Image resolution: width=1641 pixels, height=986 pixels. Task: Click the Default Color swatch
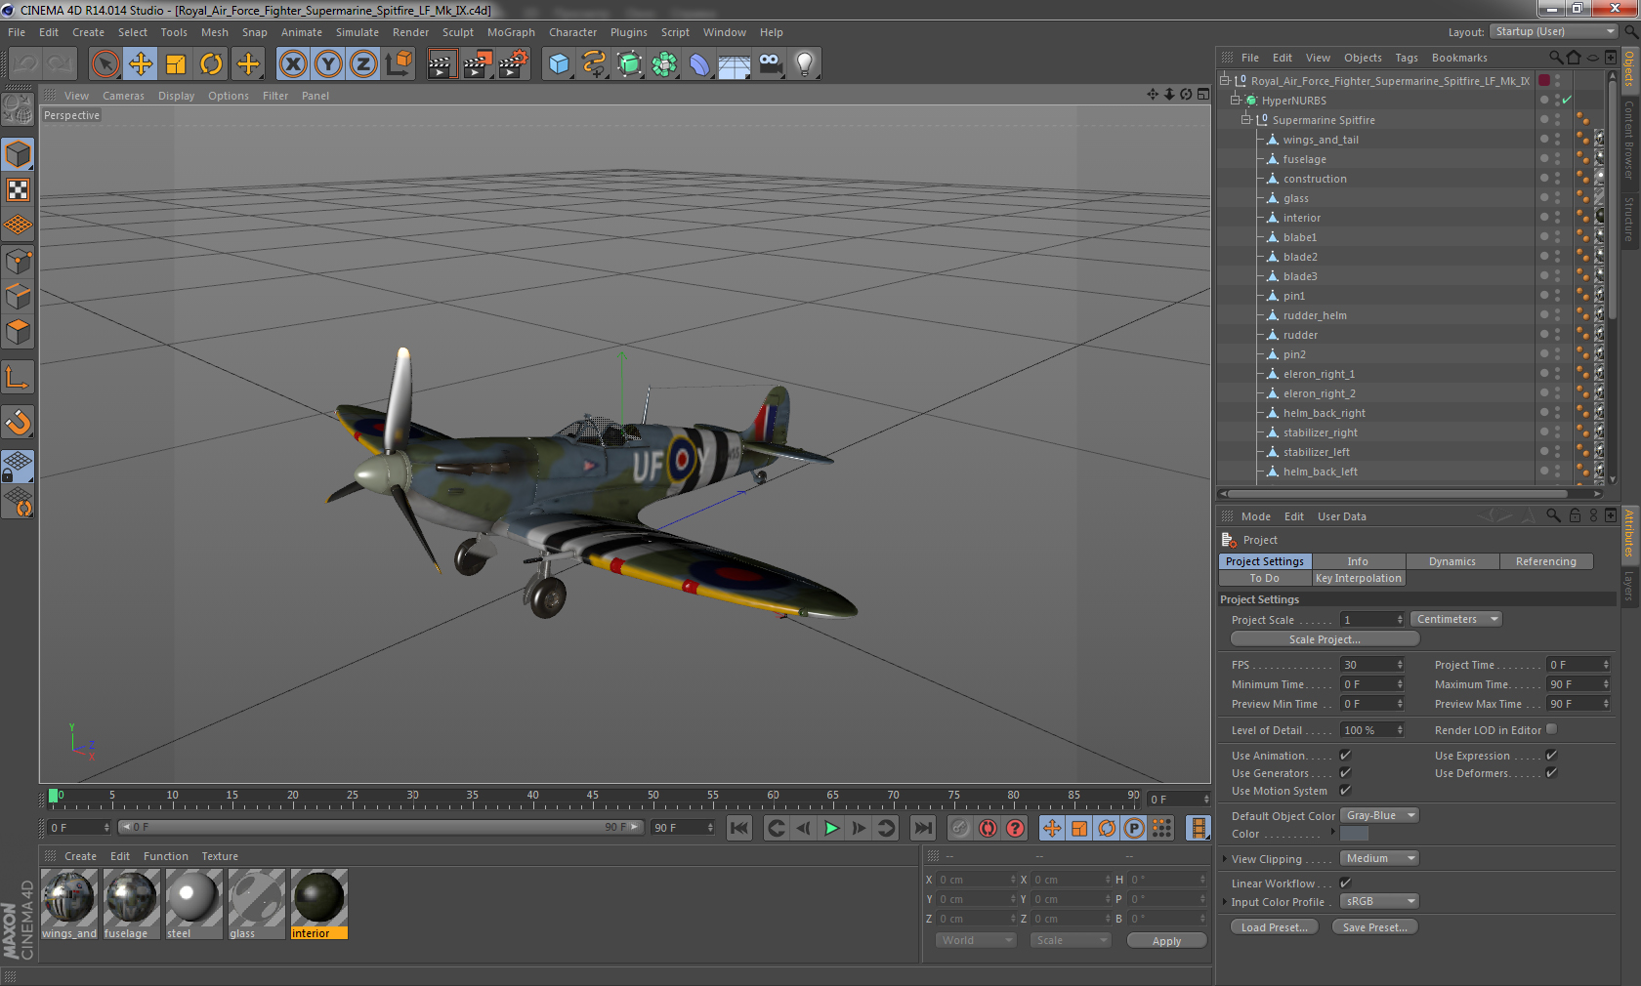pyautogui.click(x=1354, y=834)
